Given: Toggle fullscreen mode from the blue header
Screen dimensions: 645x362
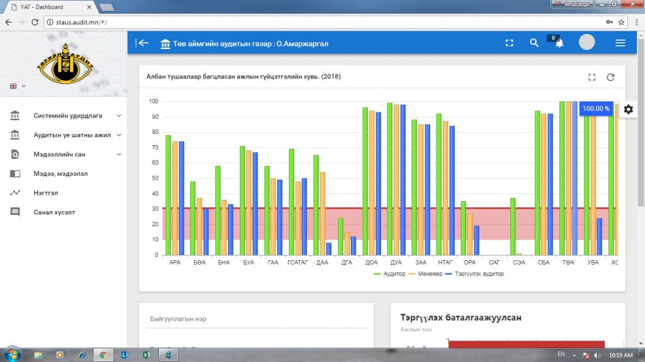Looking at the screenshot, I should point(509,43).
